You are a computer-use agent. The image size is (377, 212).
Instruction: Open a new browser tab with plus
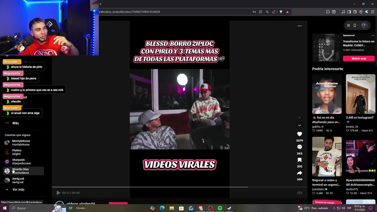100,4
